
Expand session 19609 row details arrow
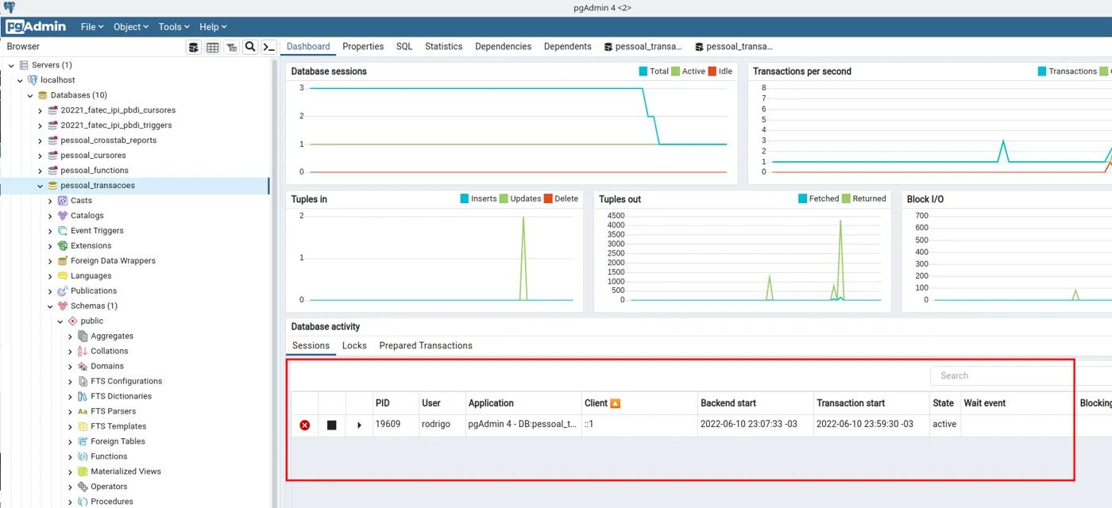[360, 425]
